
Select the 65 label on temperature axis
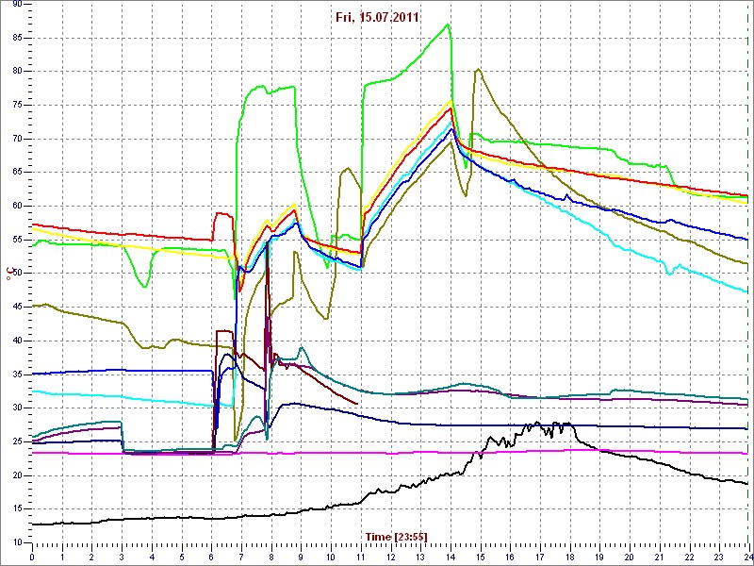tap(17, 173)
